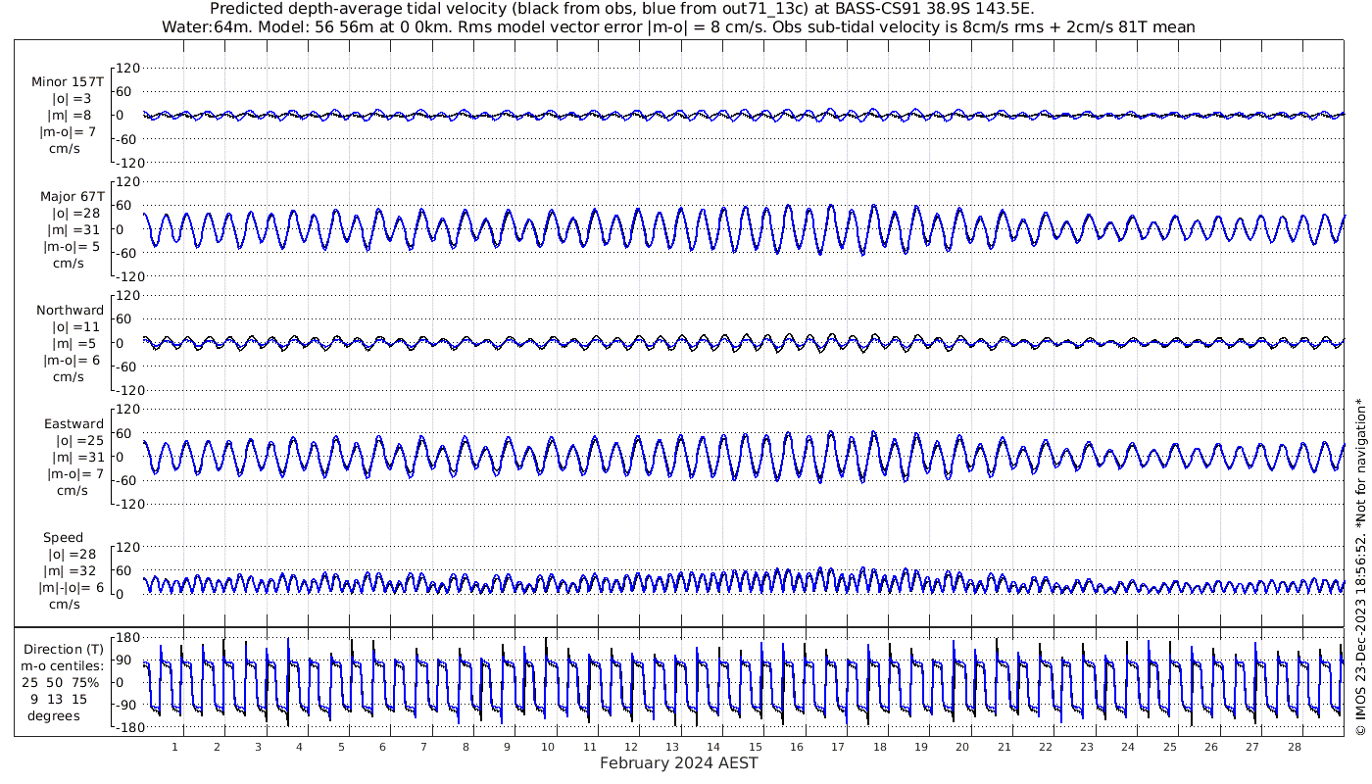Click '|m|-|o|= 6' under Speed

[x=71, y=587]
